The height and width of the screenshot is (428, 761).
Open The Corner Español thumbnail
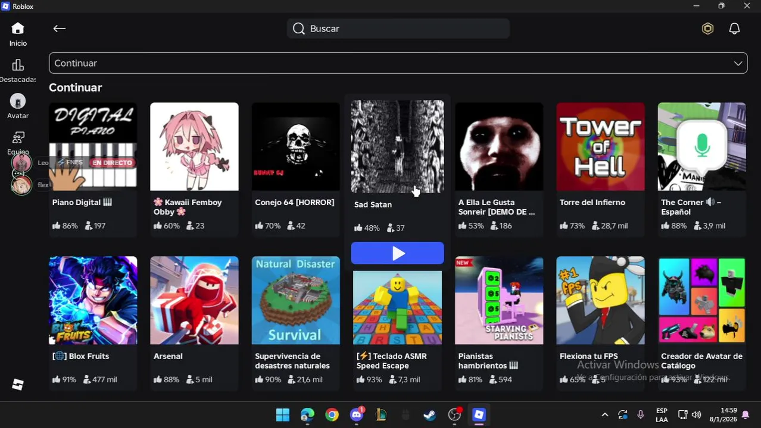701,146
